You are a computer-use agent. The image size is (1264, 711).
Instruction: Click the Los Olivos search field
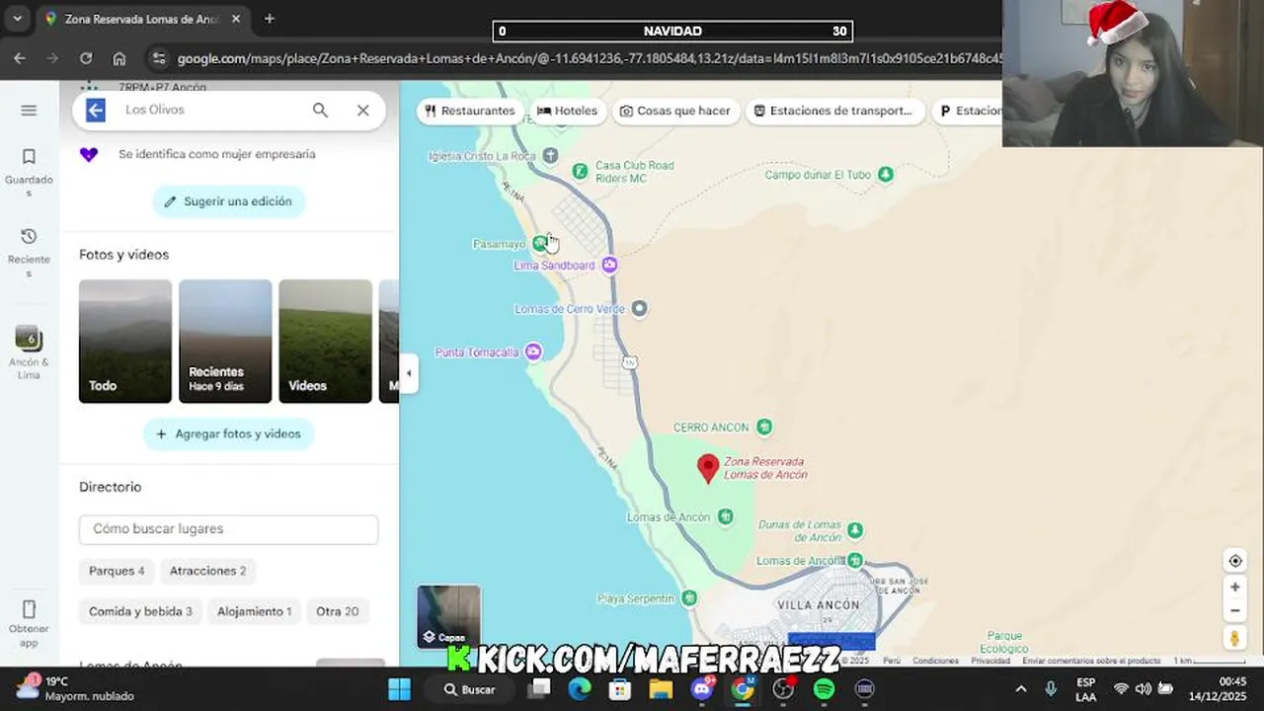(207, 111)
